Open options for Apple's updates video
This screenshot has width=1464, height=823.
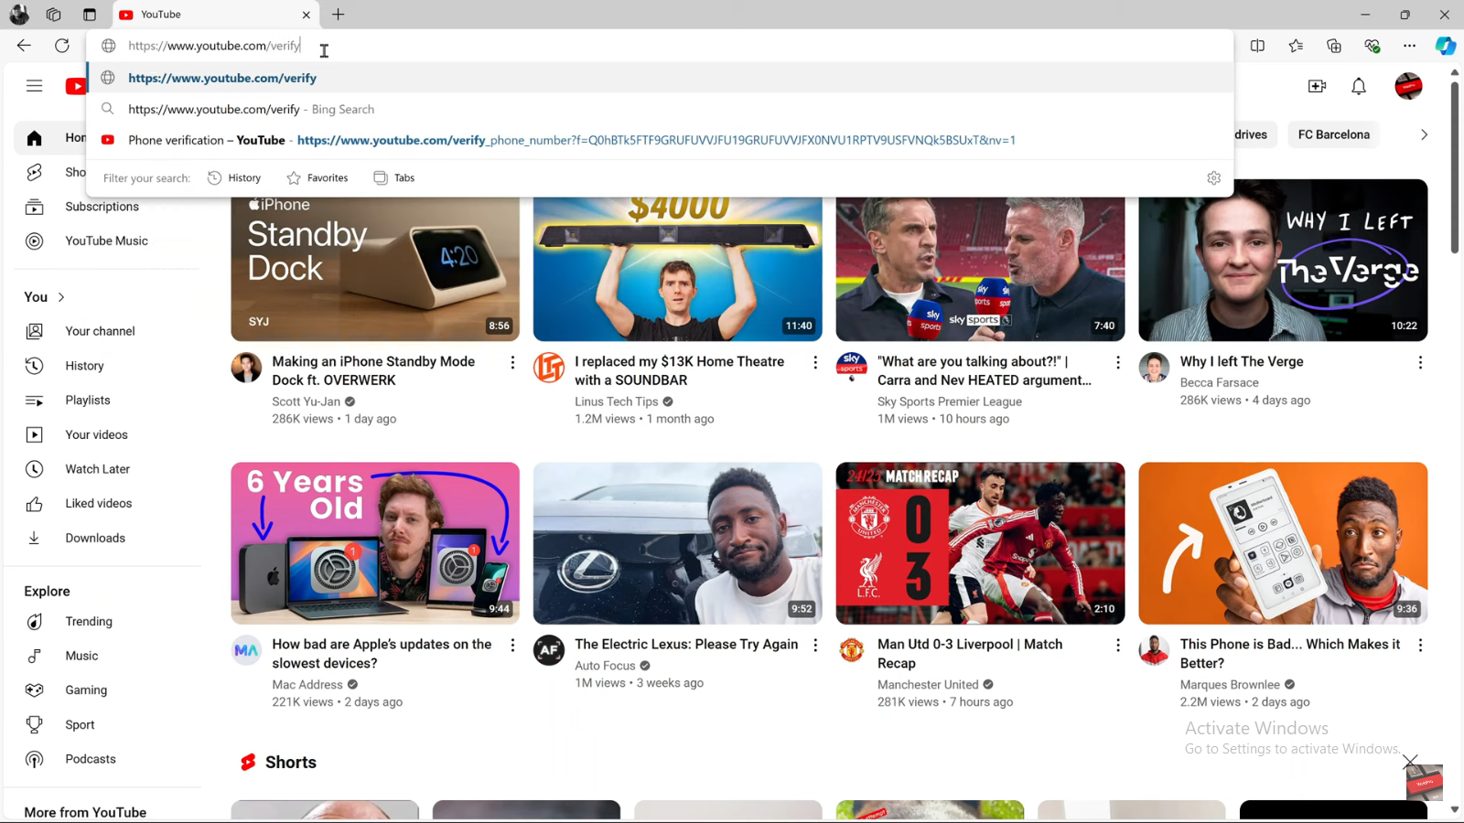pos(512,646)
